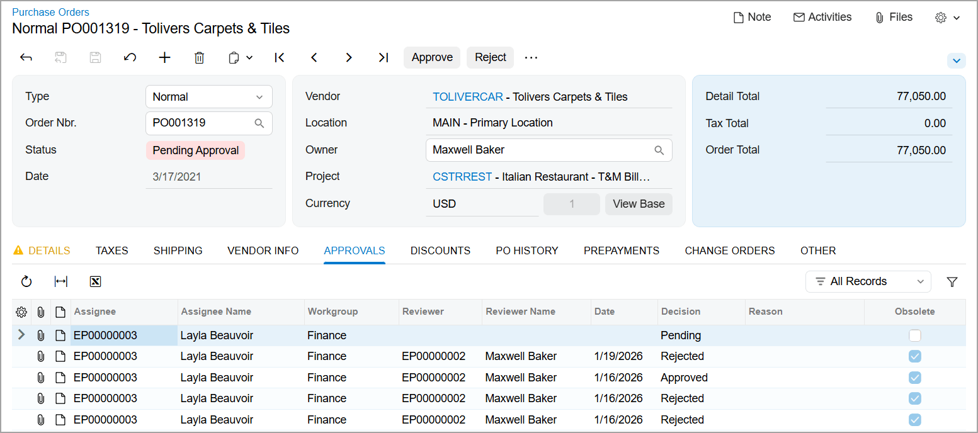
Task: Open the clipboard dropdown arrow in toolbar
Action: [249, 58]
